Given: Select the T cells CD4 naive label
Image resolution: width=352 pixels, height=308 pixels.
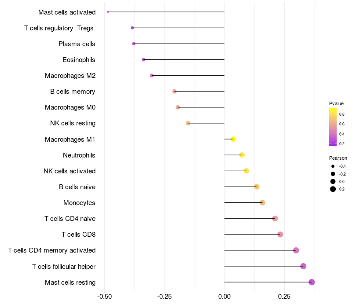Looking at the screenshot, I should click(70, 219).
